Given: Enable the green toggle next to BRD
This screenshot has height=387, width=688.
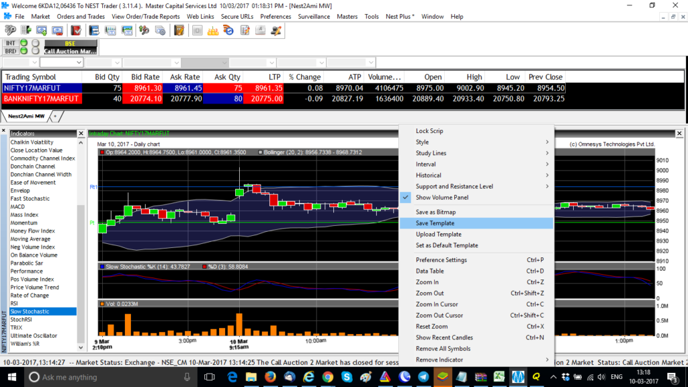Looking at the screenshot, I should click(24, 50).
